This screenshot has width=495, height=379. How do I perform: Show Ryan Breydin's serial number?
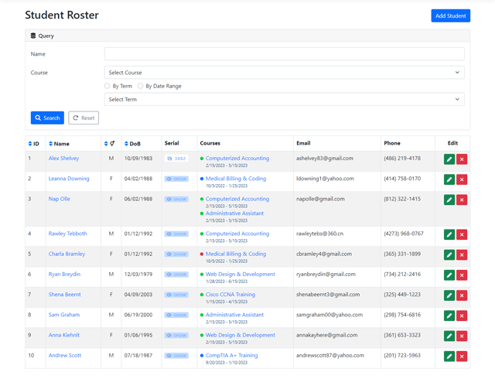tap(176, 275)
